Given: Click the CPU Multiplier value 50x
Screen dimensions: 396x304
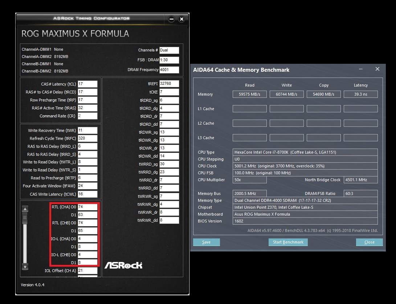Looking at the screenshot, I should pos(249,180).
